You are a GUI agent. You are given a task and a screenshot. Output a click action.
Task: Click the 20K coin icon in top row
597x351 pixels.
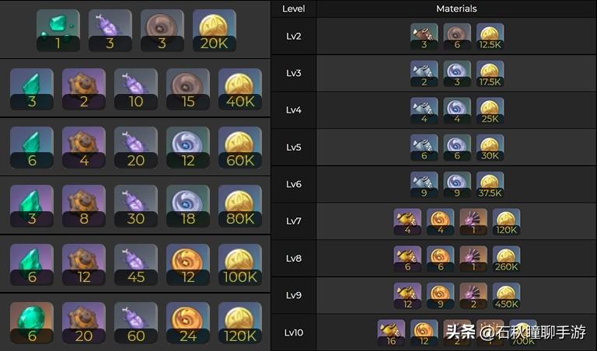pyautogui.click(x=215, y=30)
